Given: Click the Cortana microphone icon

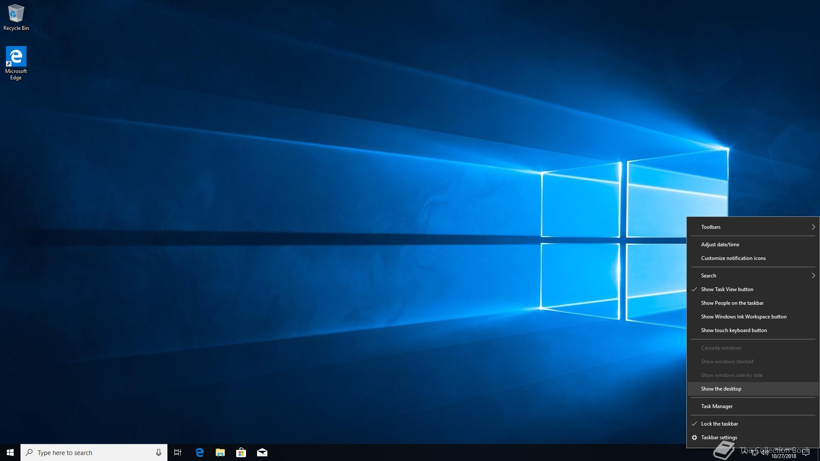Looking at the screenshot, I should (158, 452).
